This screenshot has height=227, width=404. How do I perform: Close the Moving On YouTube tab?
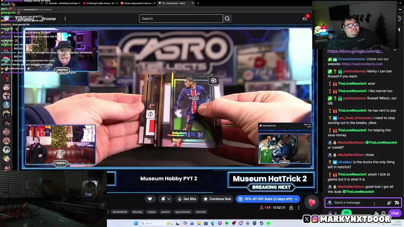(x=117, y=3)
